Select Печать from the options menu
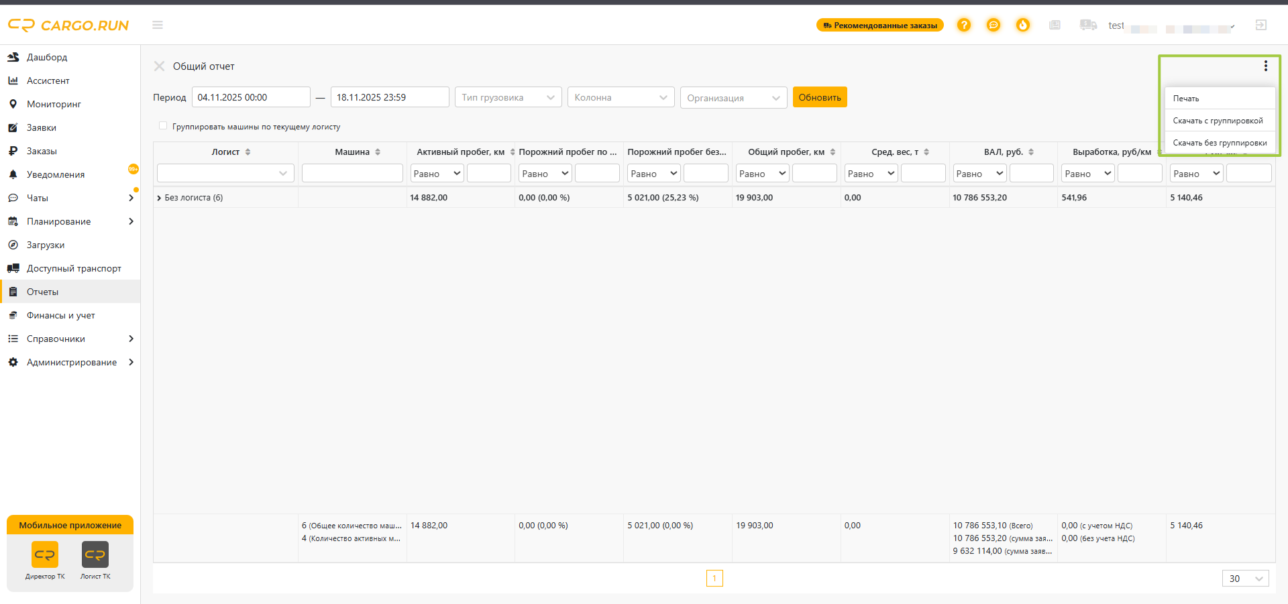Image resolution: width=1288 pixels, height=604 pixels. point(1185,99)
